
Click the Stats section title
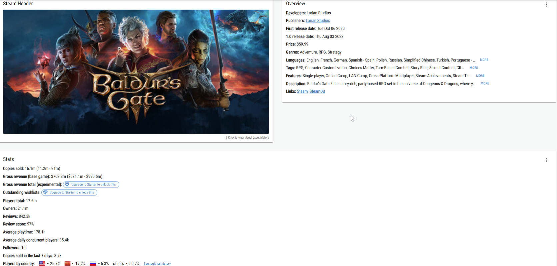point(8,159)
